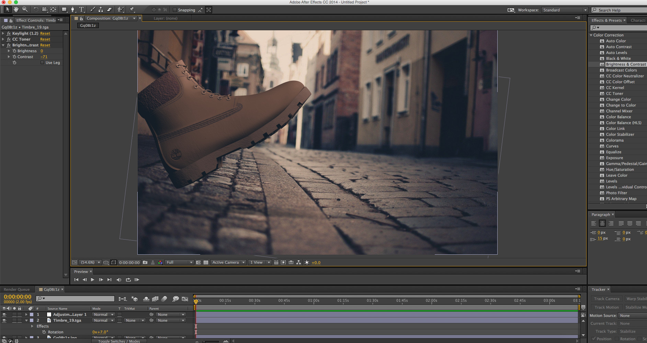Viewport: 647px width, 343px height.
Task: Apply the Curves effect from the list
Action: click(612, 146)
